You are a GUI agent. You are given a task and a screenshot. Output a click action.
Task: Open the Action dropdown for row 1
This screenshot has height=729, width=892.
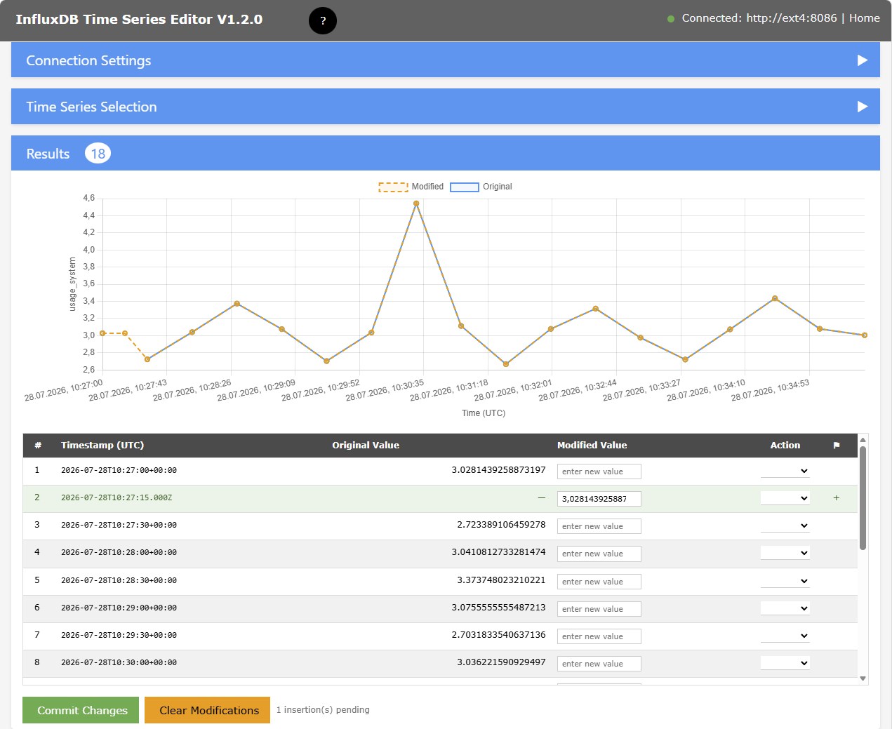785,471
